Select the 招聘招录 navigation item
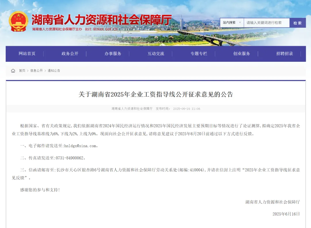Image resolution: width=311 pixels, height=228 pixels. [x=285, y=54]
